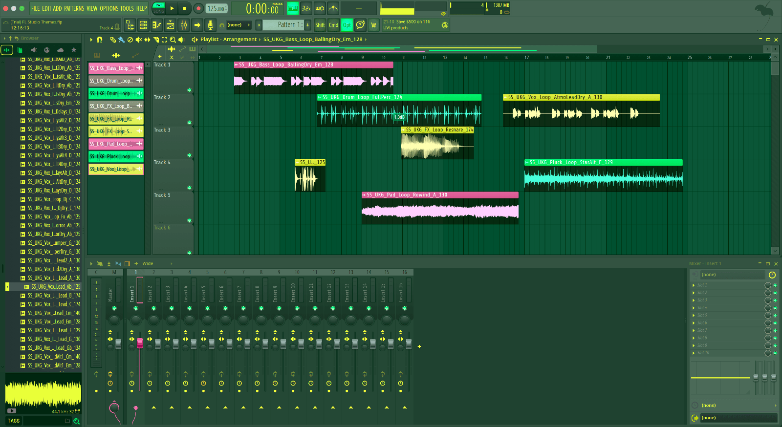The width and height of the screenshot is (782, 427).
Task: Open the Mixer view icon
Action: [x=184, y=25]
